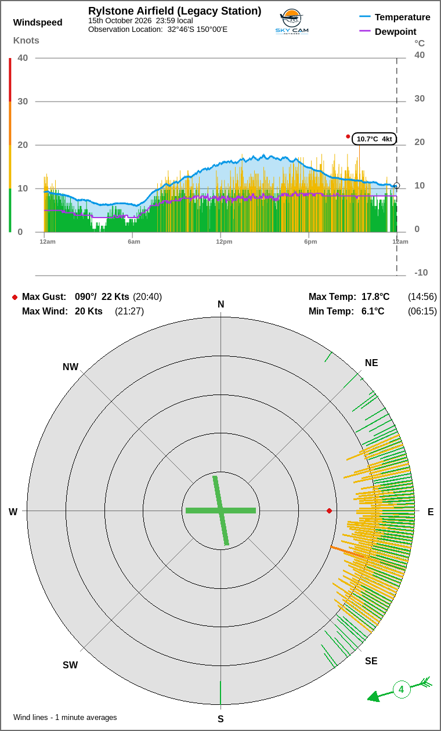Click the Min Temp value 6.1°C
This screenshot has height=731, width=441.
[x=373, y=311]
